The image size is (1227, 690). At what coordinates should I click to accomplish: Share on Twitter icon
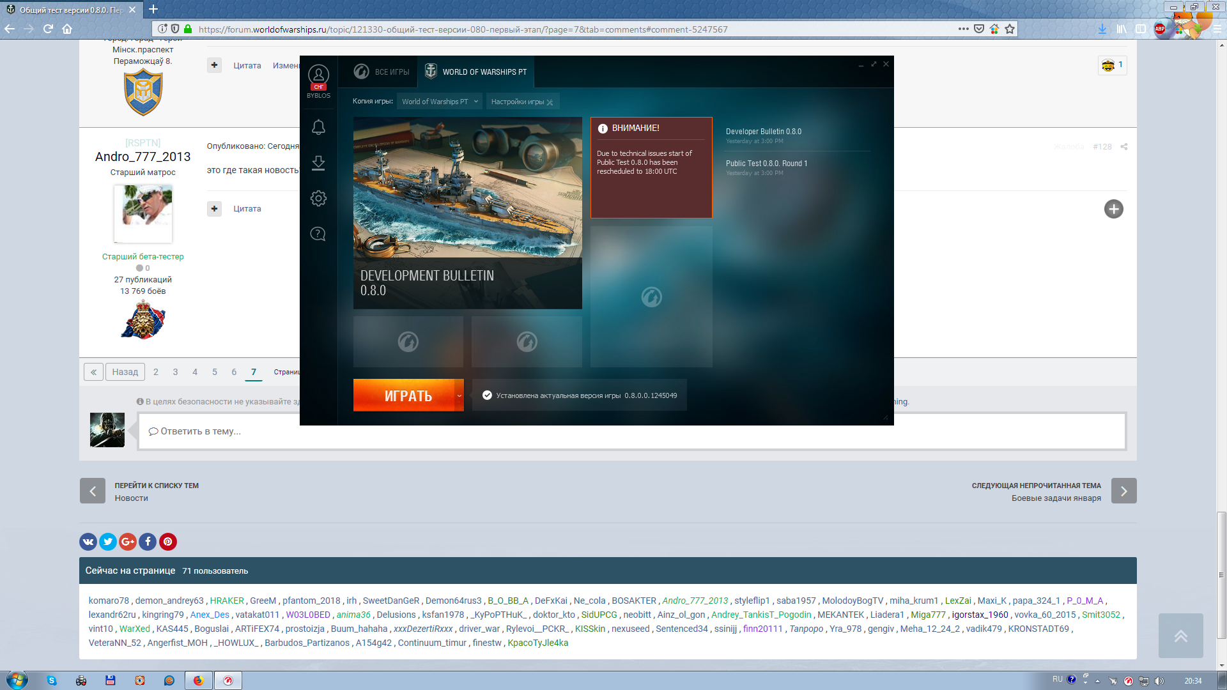pyautogui.click(x=108, y=542)
